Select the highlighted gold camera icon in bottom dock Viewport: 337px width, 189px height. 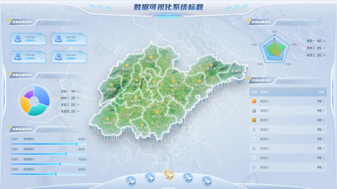point(168,174)
